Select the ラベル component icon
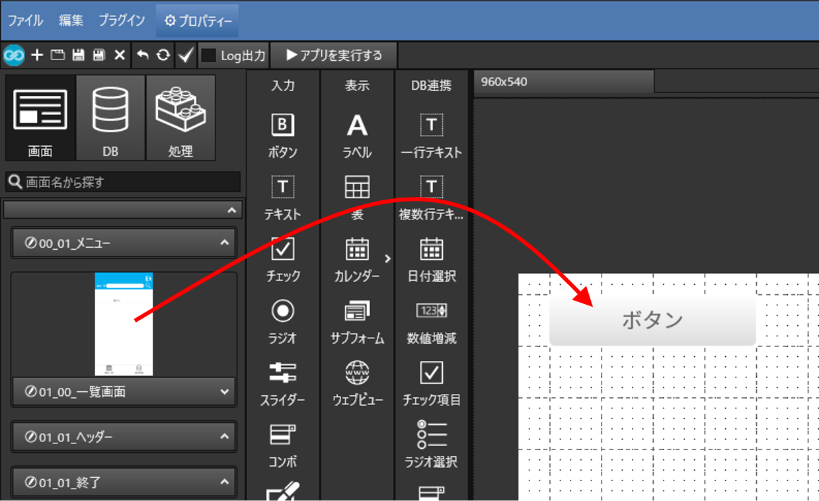This screenshot has height=501, width=819. (357, 126)
